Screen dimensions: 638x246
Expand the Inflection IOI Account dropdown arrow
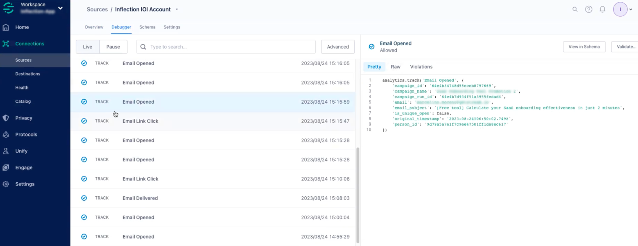coord(177,9)
